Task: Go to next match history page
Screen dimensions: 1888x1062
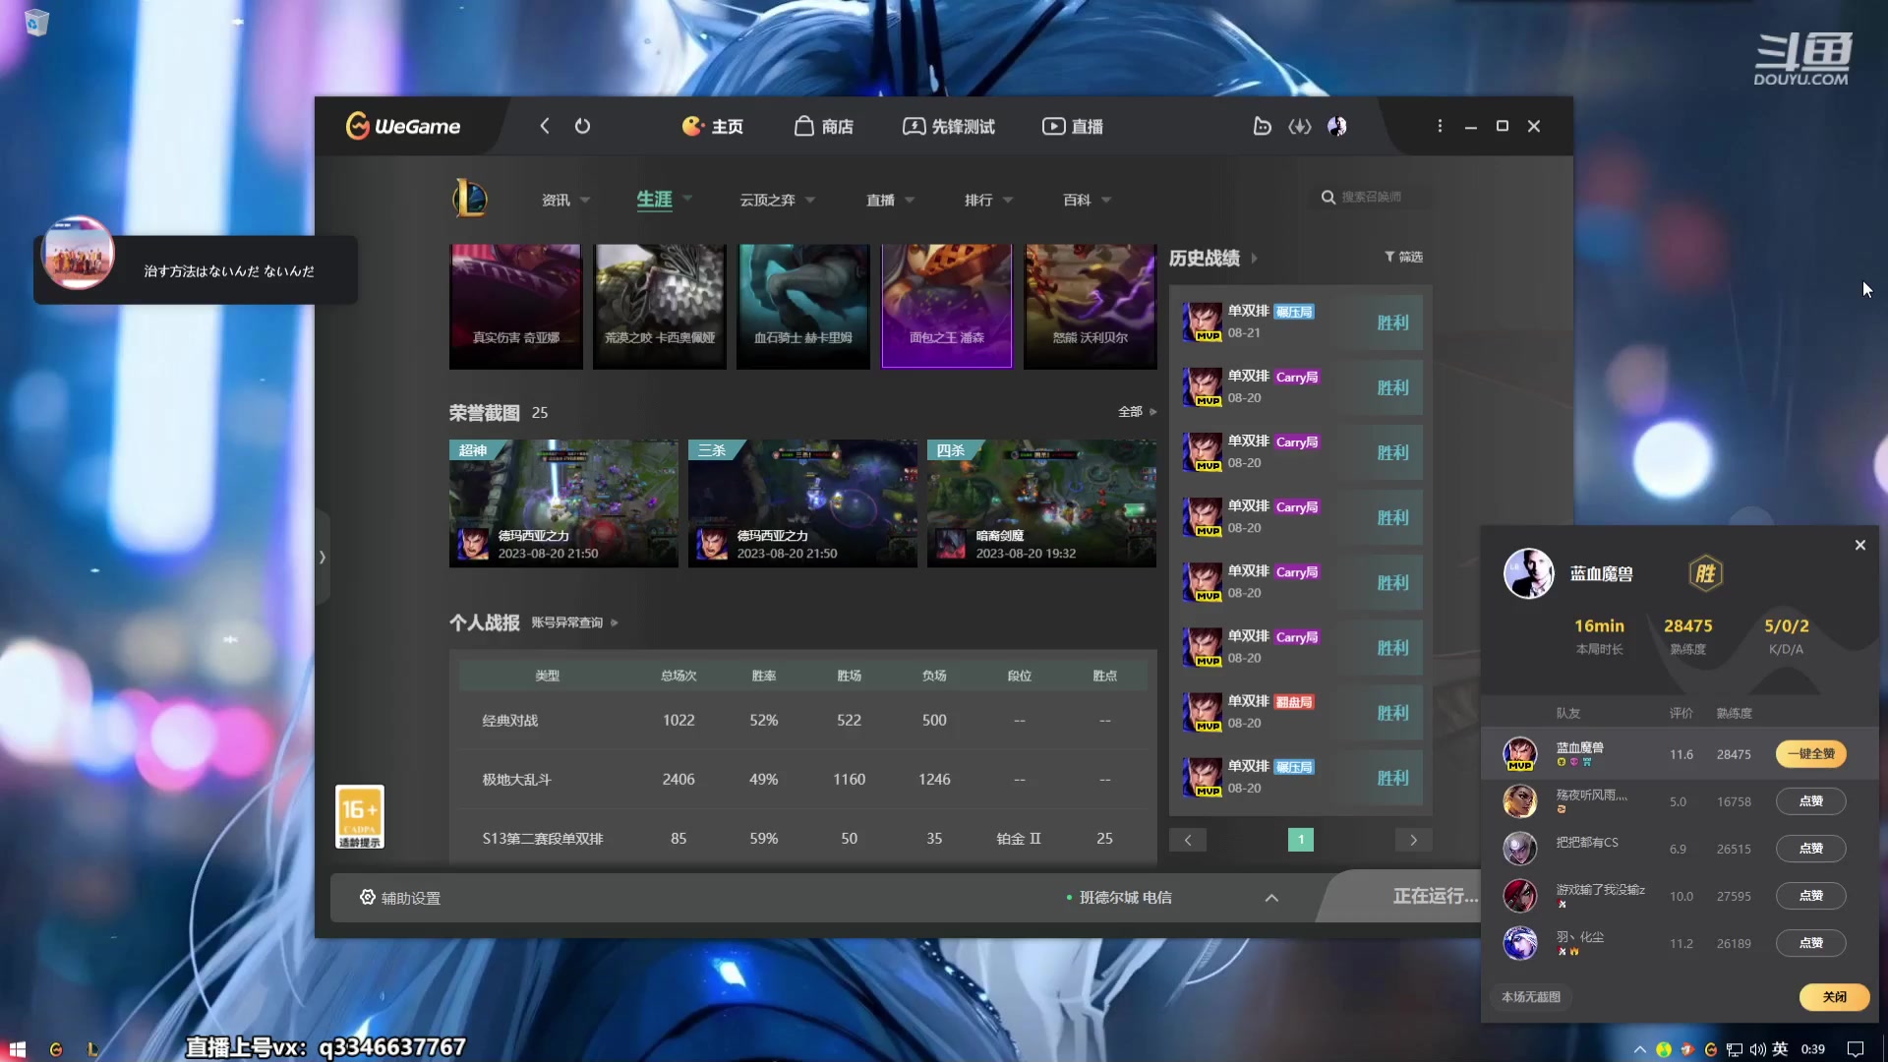Action: click(x=1413, y=840)
